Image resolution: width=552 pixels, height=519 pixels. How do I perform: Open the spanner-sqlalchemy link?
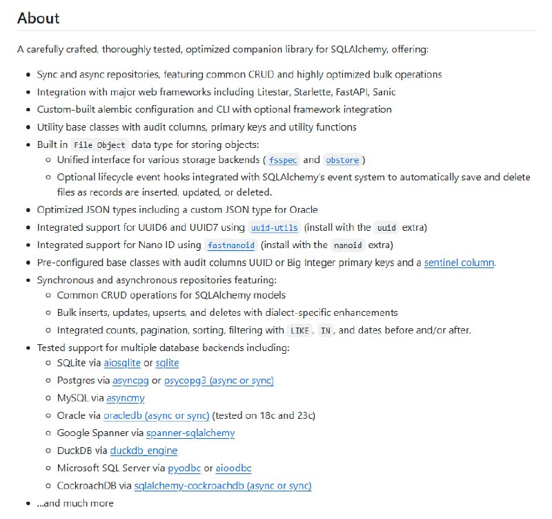[190, 433]
